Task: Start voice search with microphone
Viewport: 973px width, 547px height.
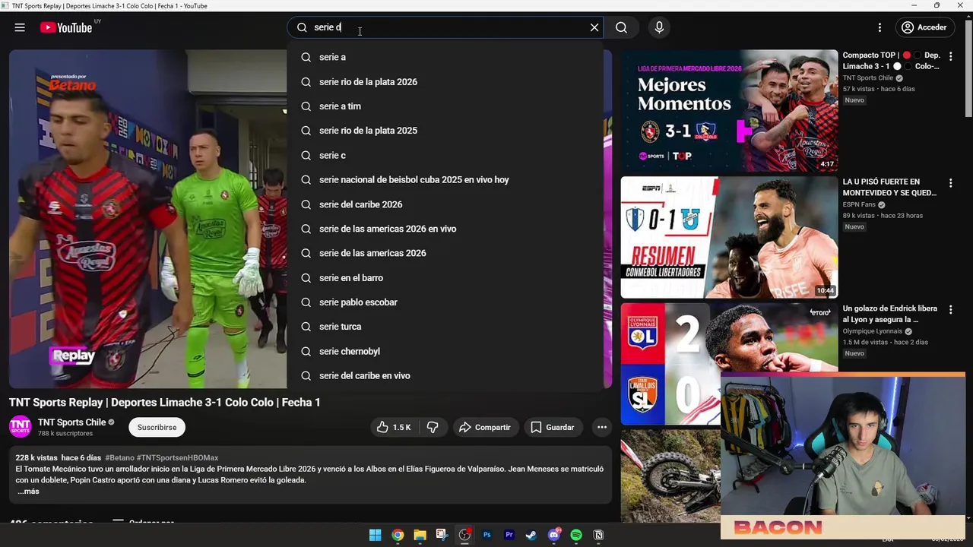Action: [x=659, y=27]
